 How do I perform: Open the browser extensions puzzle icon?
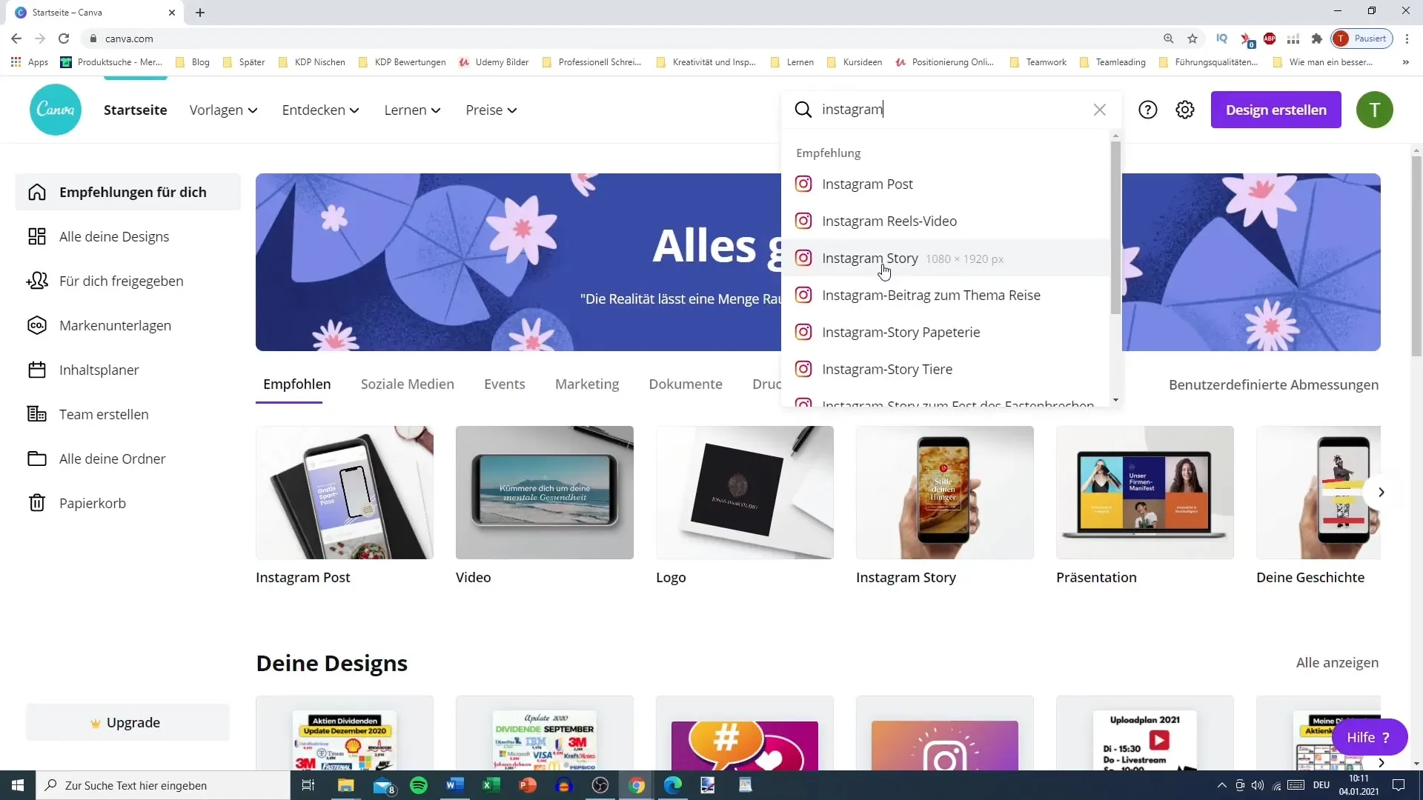pos(1317,39)
